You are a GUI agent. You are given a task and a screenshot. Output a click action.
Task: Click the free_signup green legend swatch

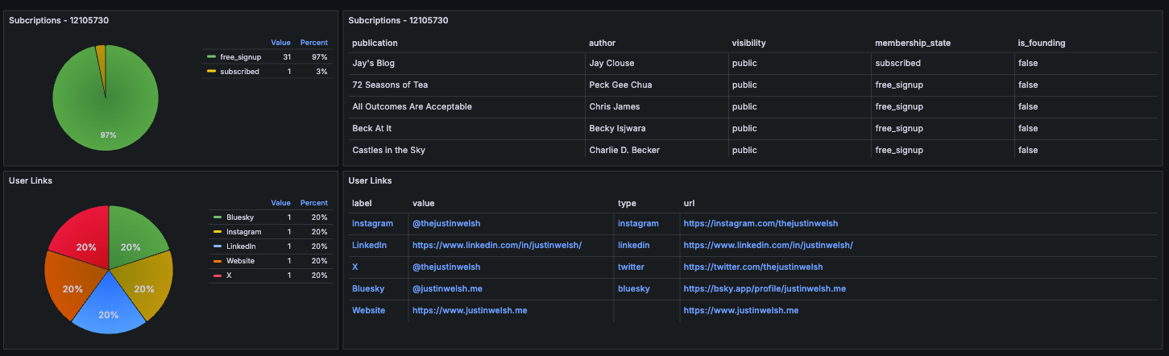(211, 57)
